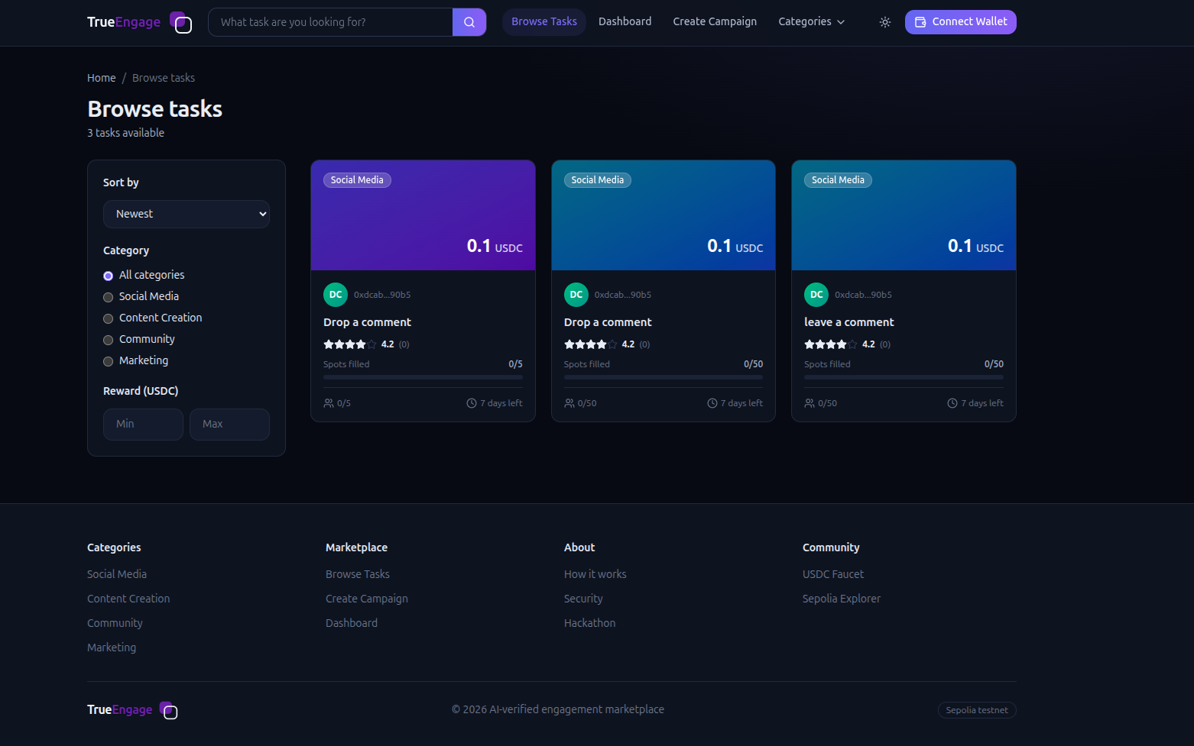
Task: Select the Social Media category radio
Action: point(108,297)
